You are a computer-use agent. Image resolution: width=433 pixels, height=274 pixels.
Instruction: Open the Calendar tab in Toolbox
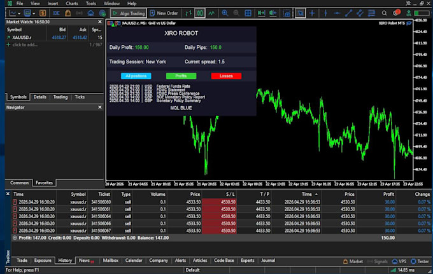click(x=134, y=261)
